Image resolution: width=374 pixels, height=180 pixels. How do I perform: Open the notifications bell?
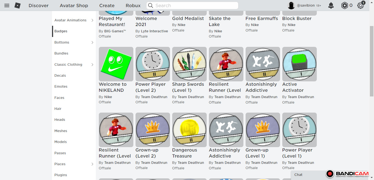[x=331, y=5]
